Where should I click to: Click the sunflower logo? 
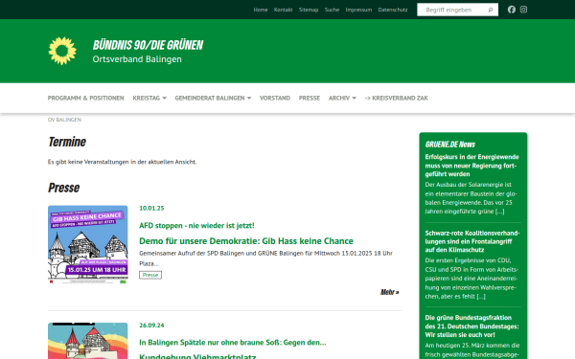point(62,51)
